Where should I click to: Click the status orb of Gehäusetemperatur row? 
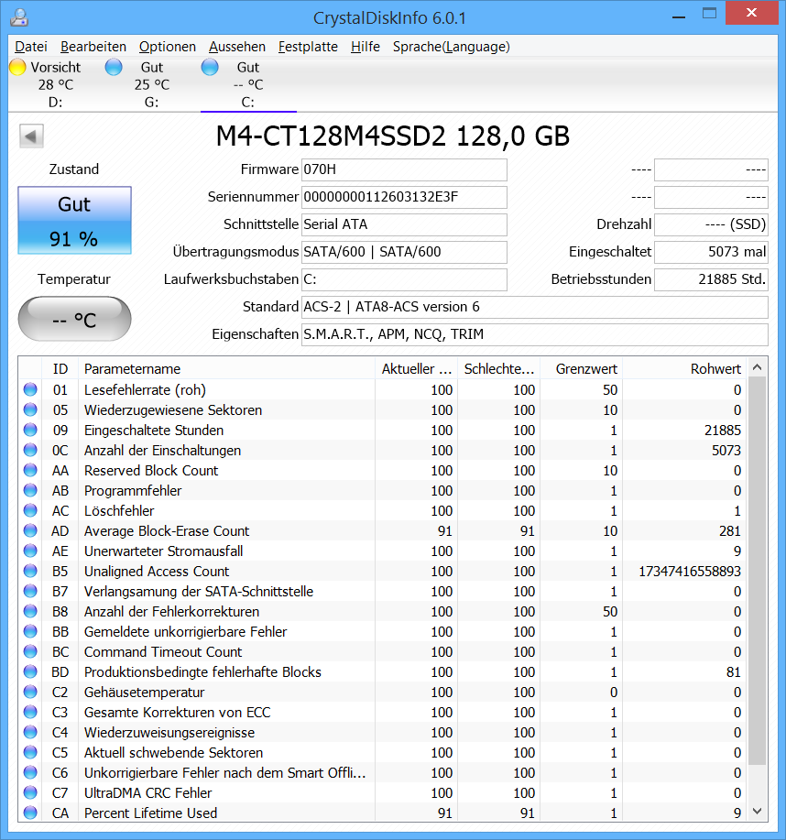(30, 693)
